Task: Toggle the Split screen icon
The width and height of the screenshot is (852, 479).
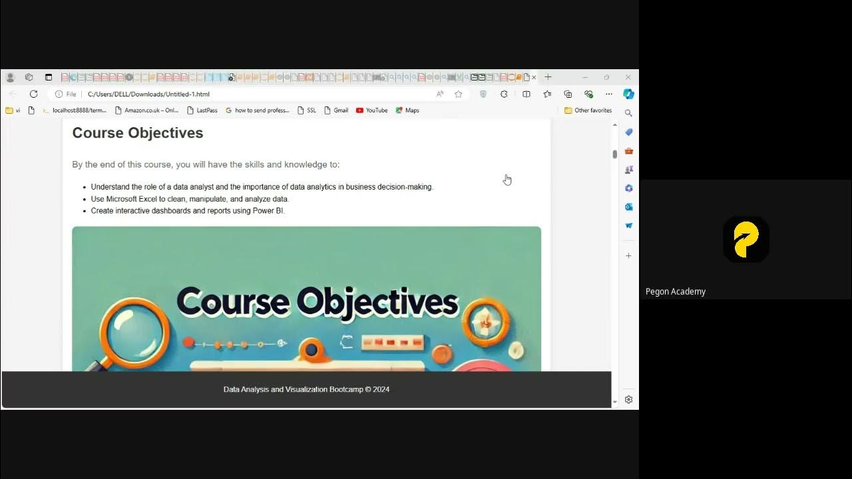Action: point(527,94)
